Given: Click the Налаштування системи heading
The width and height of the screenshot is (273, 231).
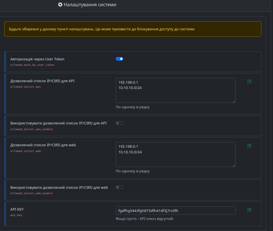Looking at the screenshot, I should [90, 5].
